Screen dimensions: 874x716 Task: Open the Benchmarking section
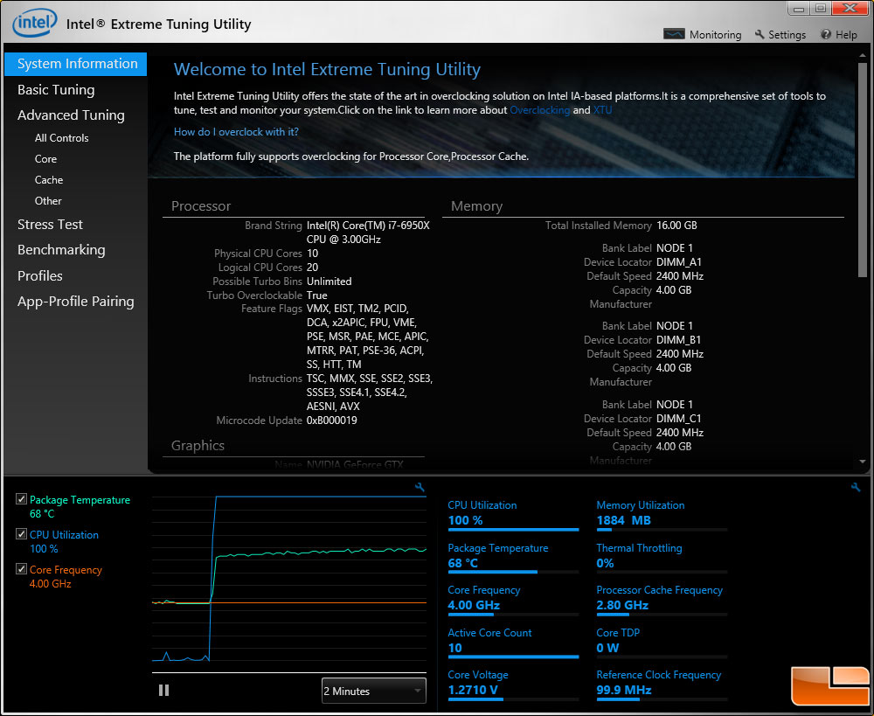click(x=61, y=250)
